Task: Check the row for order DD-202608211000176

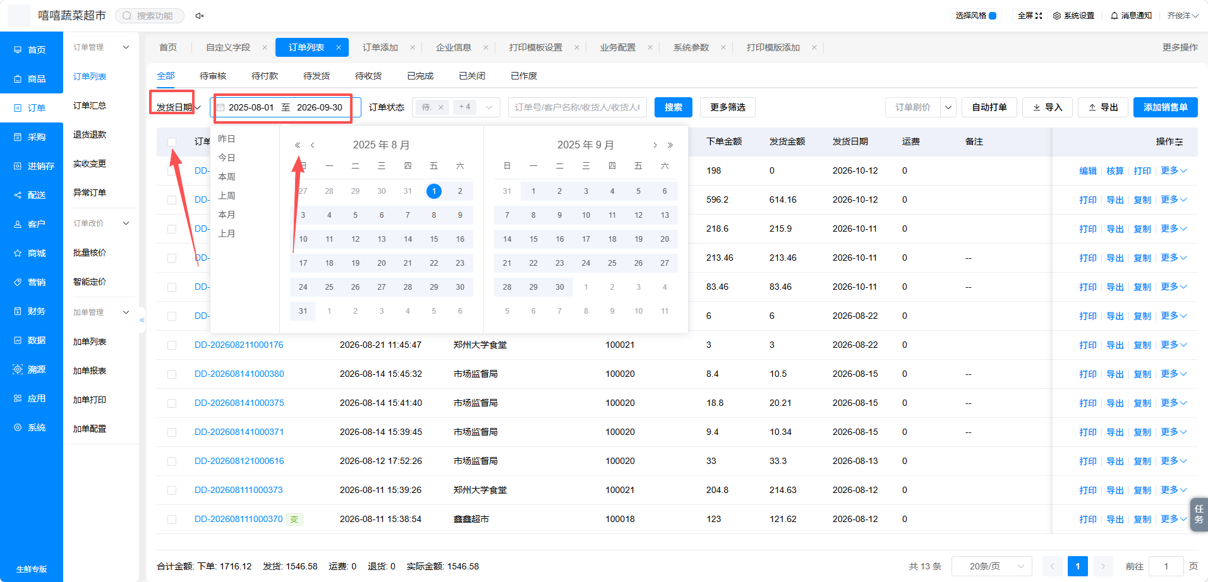Action: tap(172, 345)
